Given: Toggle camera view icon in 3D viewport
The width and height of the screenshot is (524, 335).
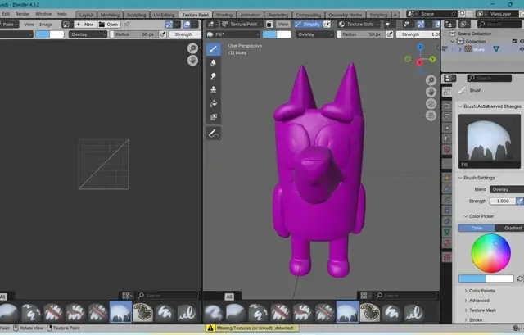Looking at the screenshot, I should pos(431,104).
